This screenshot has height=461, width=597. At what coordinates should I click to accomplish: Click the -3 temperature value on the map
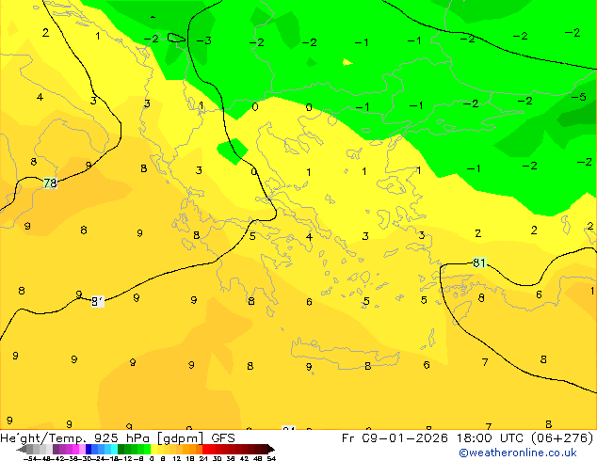point(204,40)
